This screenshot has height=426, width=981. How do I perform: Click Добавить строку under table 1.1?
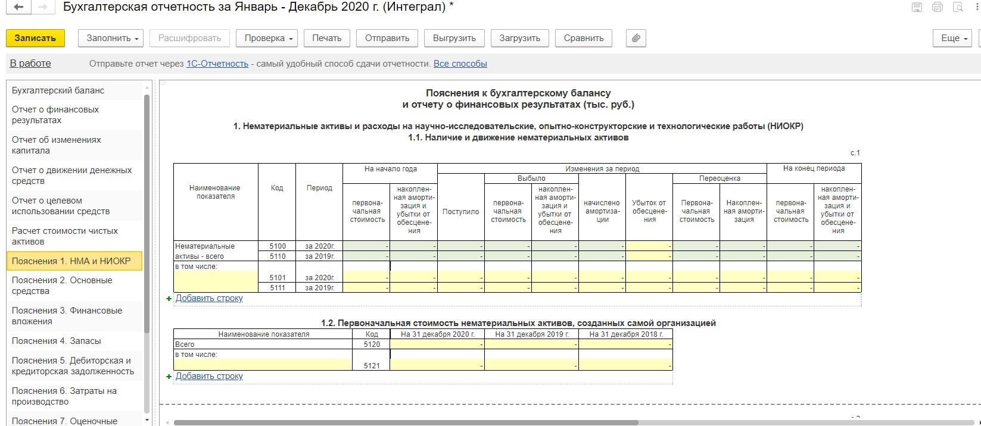[209, 299]
